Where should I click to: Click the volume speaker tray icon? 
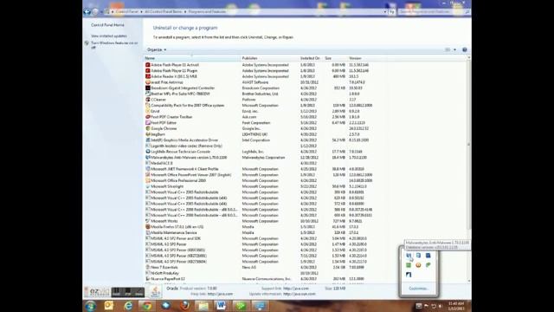point(441,306)
